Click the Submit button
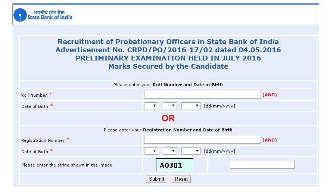333x196 pixels. 156,179
